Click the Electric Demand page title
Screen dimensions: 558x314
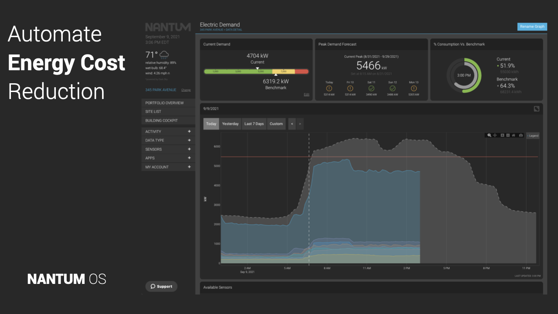coord(220,25)
